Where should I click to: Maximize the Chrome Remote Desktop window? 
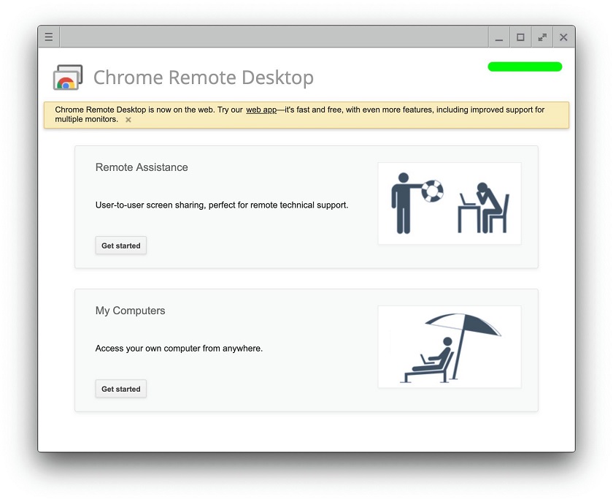point(520,37)
